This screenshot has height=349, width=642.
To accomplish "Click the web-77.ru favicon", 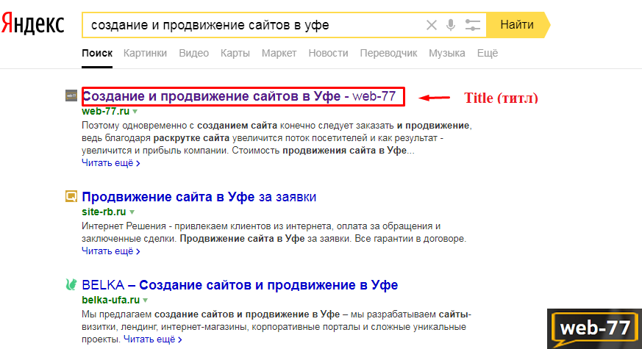I will pos(71,96).
